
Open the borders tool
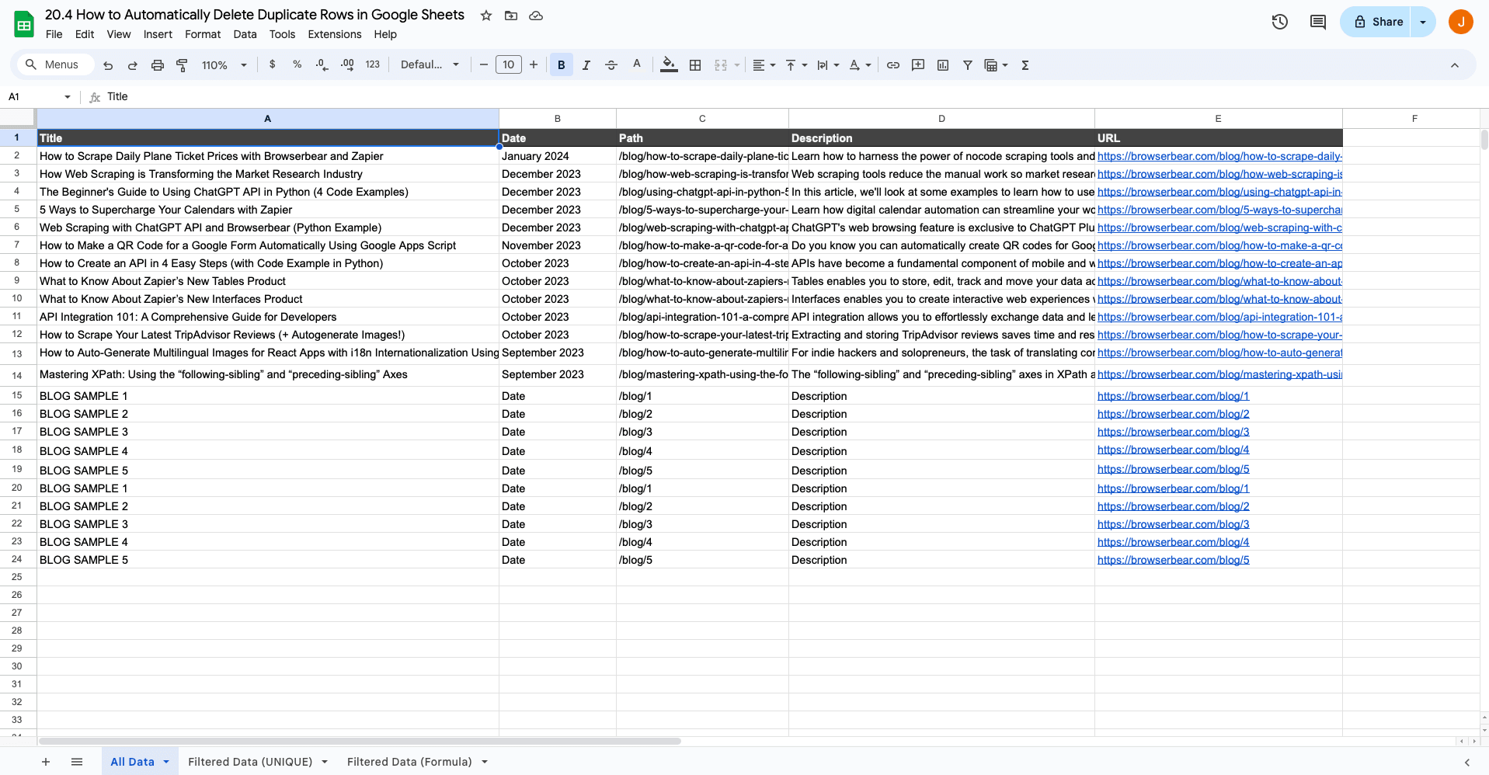point(695,65)
